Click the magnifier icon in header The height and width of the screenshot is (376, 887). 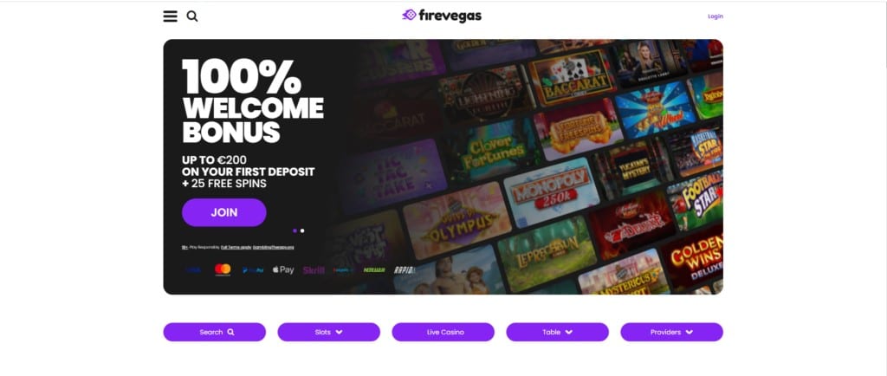click(192, 16)
